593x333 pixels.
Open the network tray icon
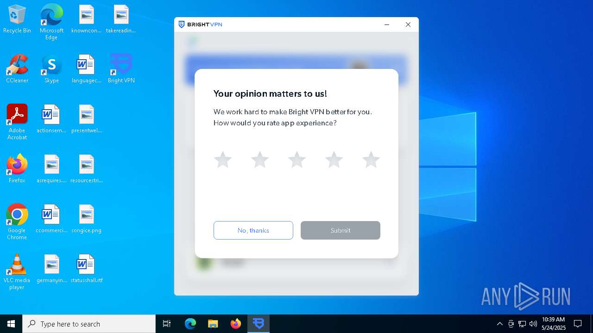(522, 324)
